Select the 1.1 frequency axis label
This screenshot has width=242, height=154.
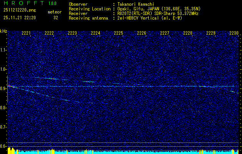(x=3, y=50)
